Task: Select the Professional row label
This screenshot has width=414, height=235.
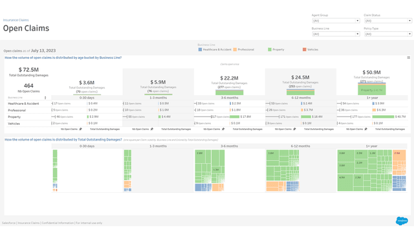Action: (x=17, y=110)
